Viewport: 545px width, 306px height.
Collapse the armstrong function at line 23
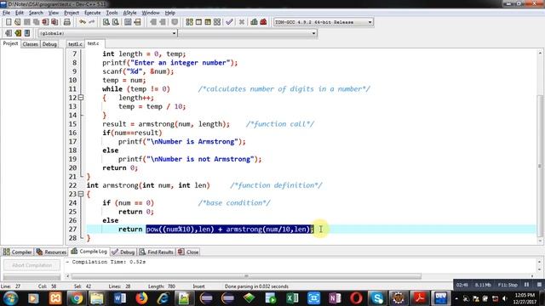(81, 194)
